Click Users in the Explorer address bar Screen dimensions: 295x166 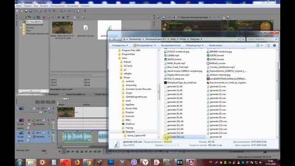point(173,39)
